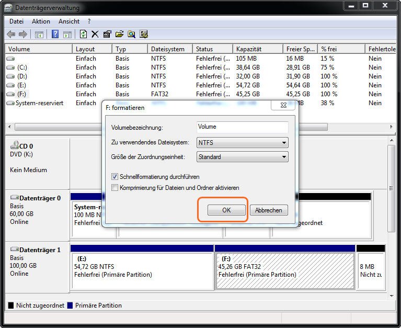Enable Komprimierung für Dateien und Ordner

(x=115, y=187)
